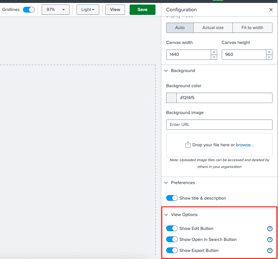Viewport: 278px width, 259px height.
Task: Switch display mode to Fit to width
Action: coord(252,28)
